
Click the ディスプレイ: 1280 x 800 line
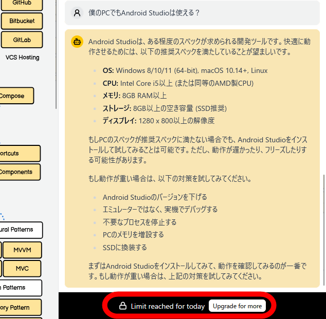[x=158, y=121]
